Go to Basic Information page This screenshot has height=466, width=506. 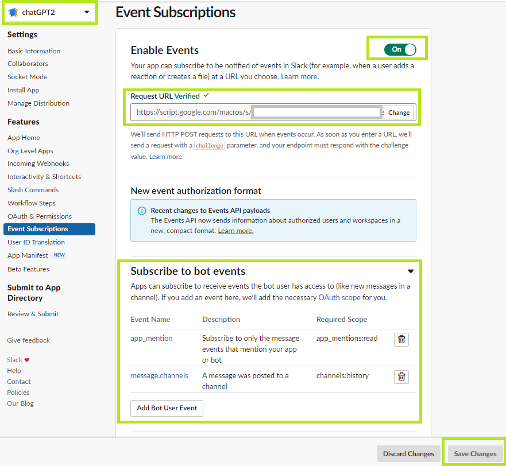(34, 51)
